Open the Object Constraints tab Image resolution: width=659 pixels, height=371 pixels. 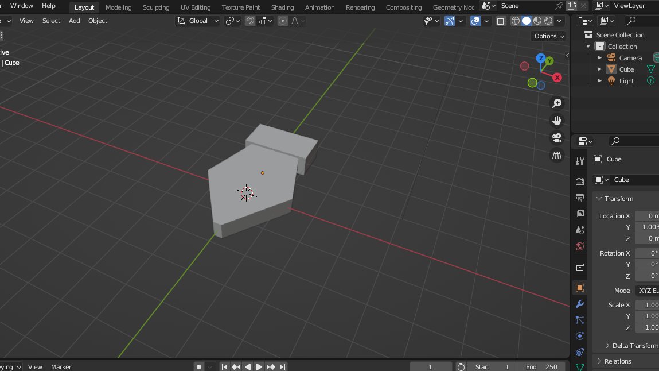click(580, 352)
